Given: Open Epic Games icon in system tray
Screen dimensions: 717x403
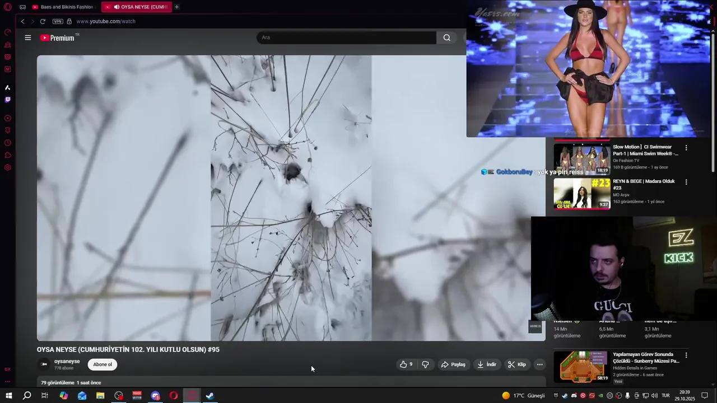Looking at the screenshot, I should [x=556, y=395].
